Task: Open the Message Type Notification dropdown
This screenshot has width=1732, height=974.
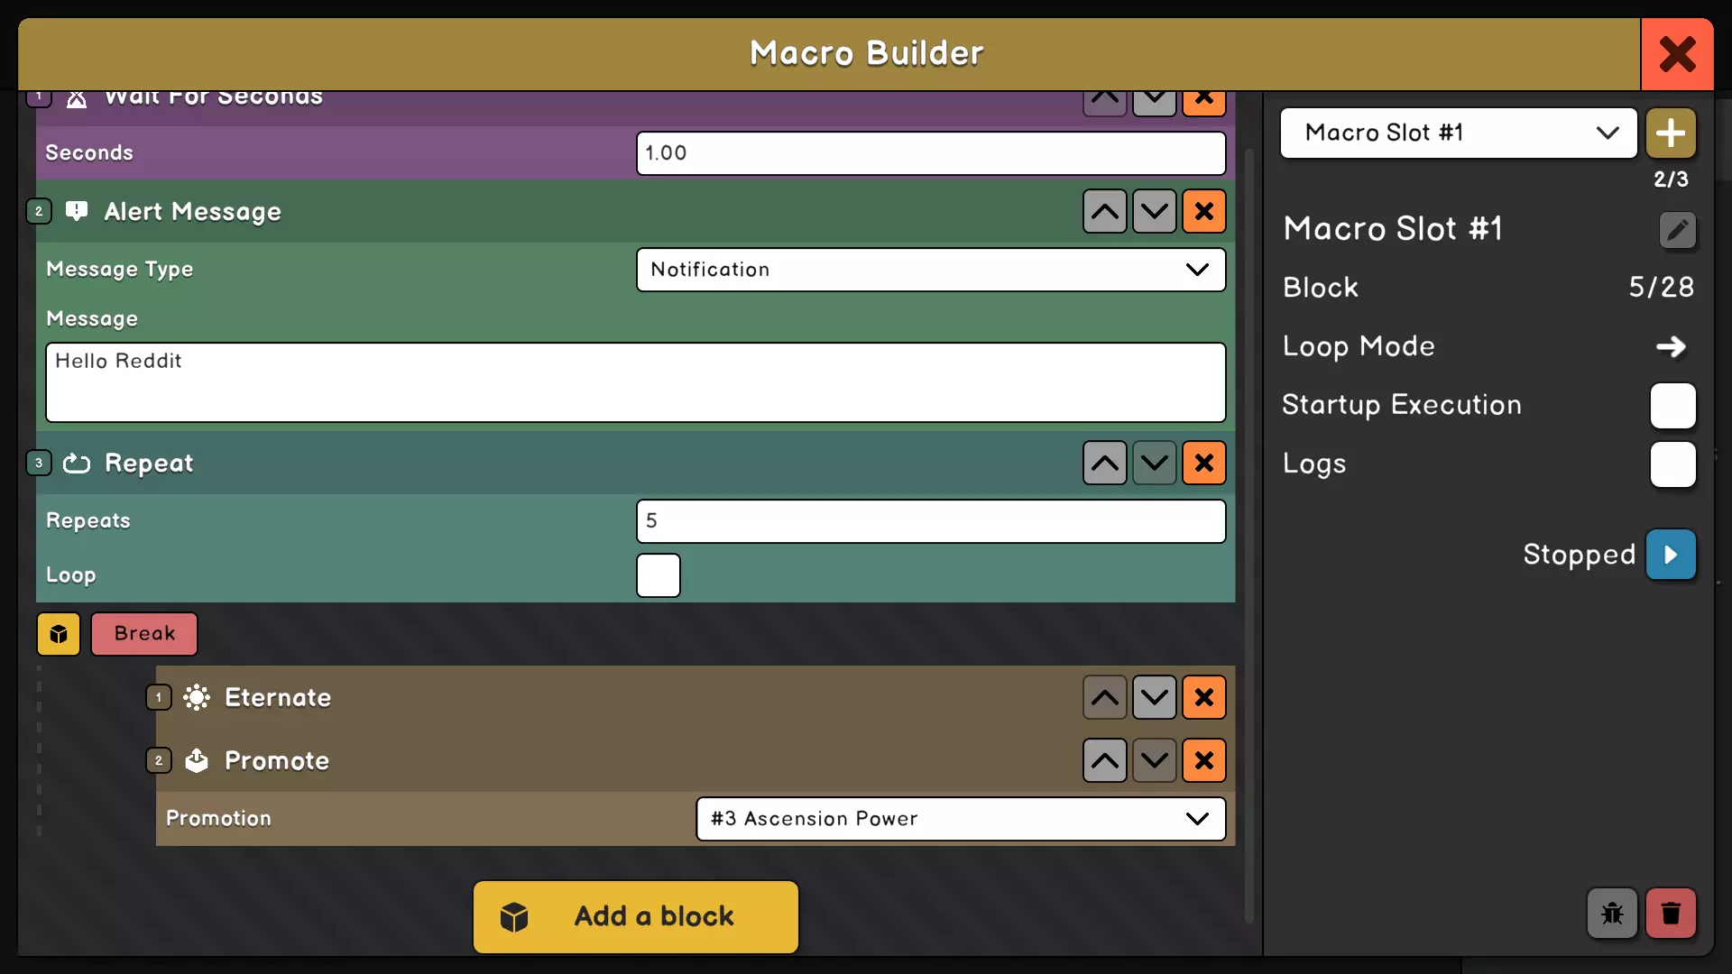Action: click(930, 270)
